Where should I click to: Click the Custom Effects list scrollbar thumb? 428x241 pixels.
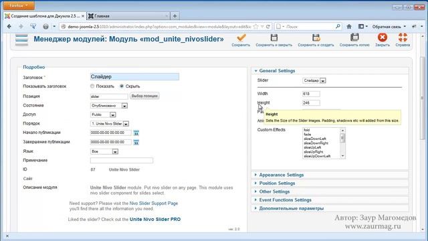tap(342, 139)
